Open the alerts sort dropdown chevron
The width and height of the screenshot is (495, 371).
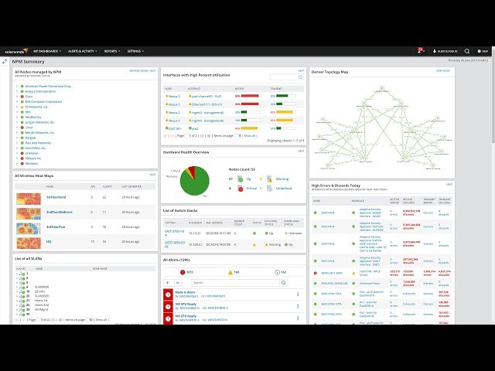click(178, 283)
